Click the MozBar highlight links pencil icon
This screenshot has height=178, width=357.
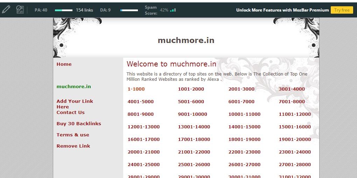coord(6,10)
